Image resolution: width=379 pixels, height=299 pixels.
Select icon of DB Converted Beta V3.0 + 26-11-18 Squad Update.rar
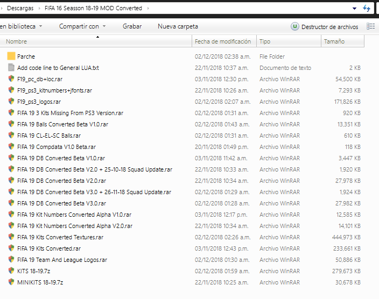[11, 191]
